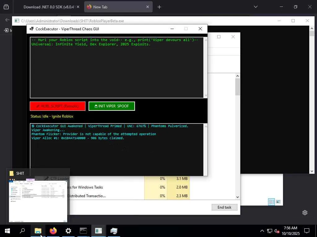Image resolution: width=317 pixels, height=237 pixels.
Task: Click the Task Manager vertical scrollbar thumb
Action: [237, 87]
